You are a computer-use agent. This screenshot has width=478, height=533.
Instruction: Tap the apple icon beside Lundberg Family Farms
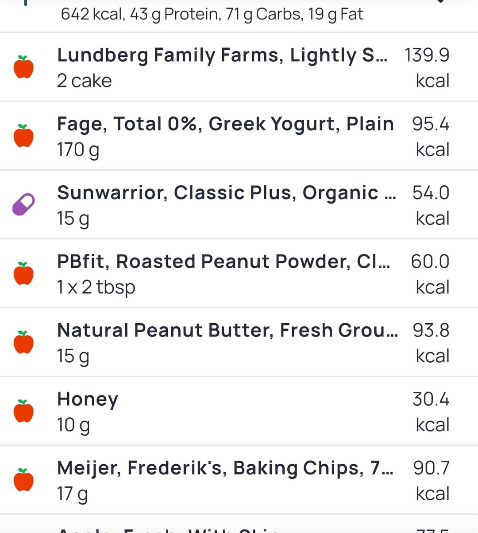point(23,67)
